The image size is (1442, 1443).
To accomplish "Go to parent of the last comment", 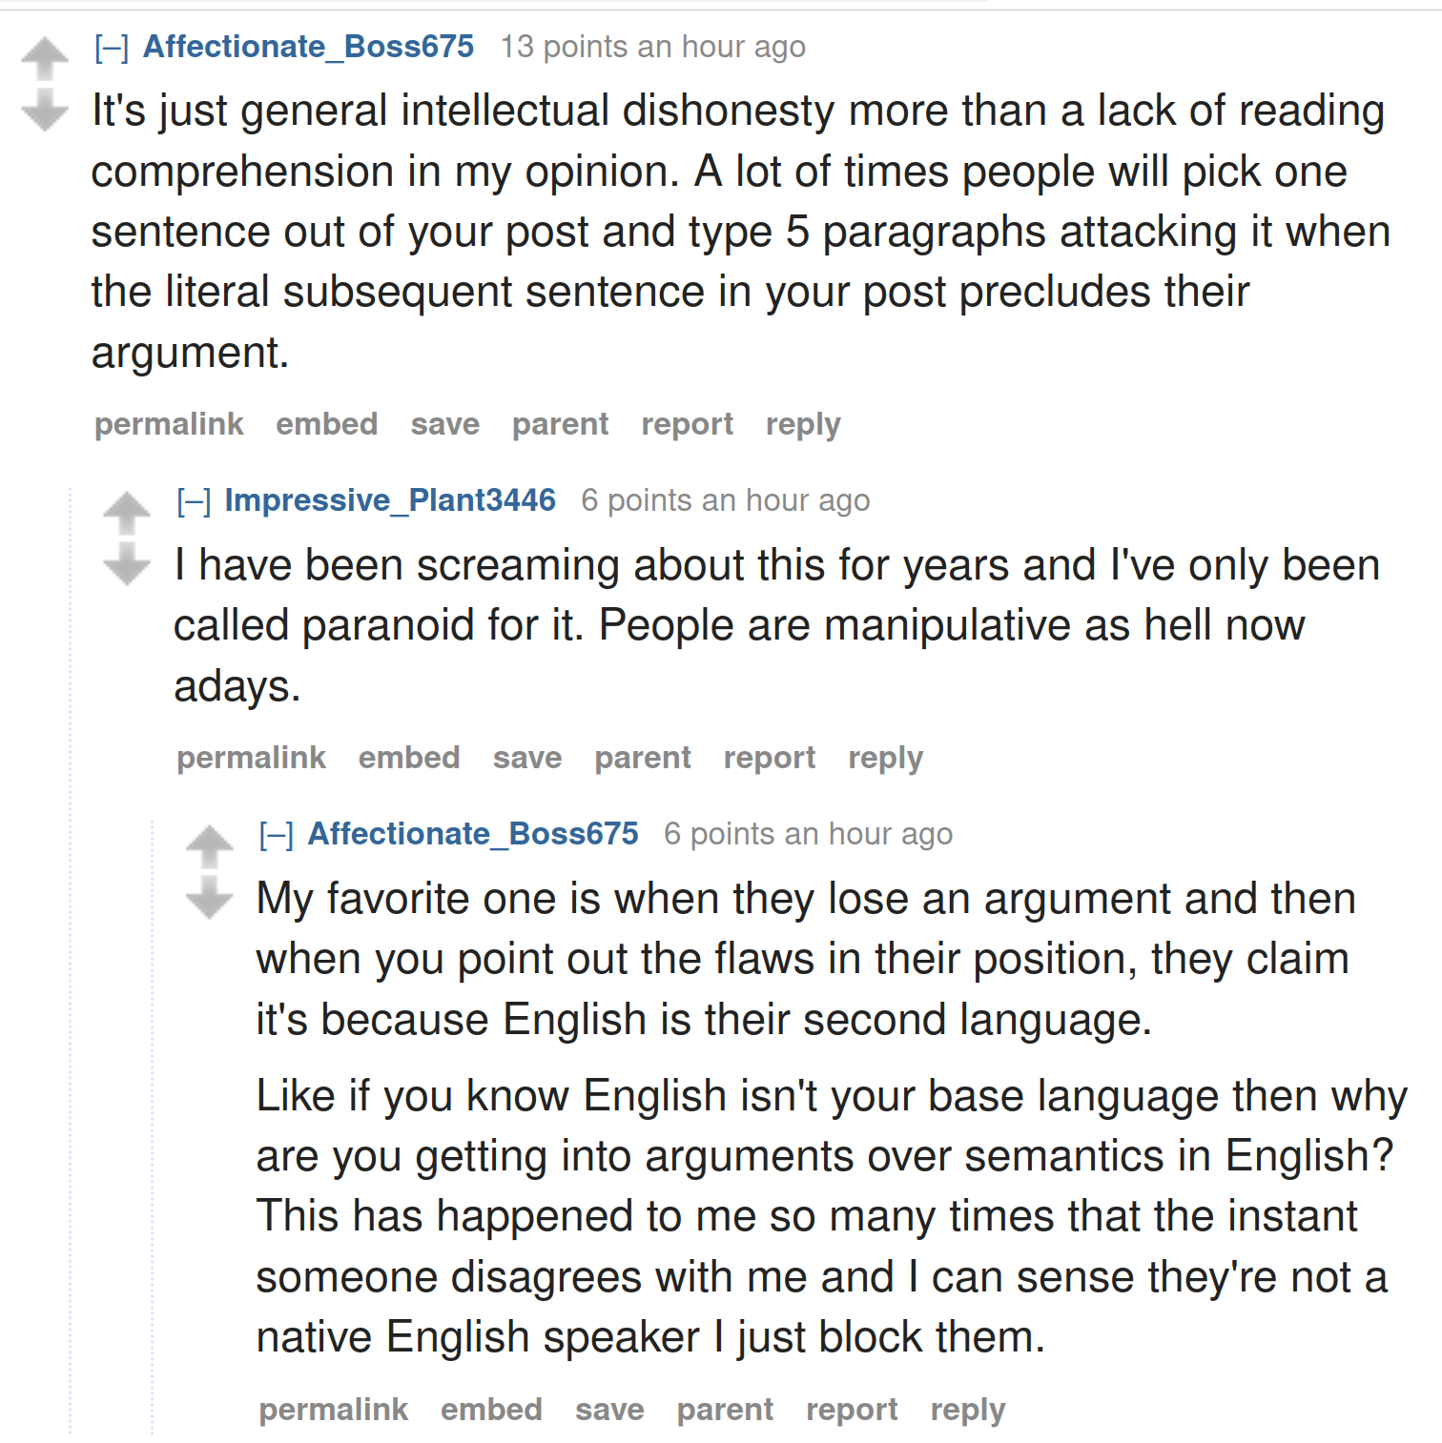I will (725, 1410).
